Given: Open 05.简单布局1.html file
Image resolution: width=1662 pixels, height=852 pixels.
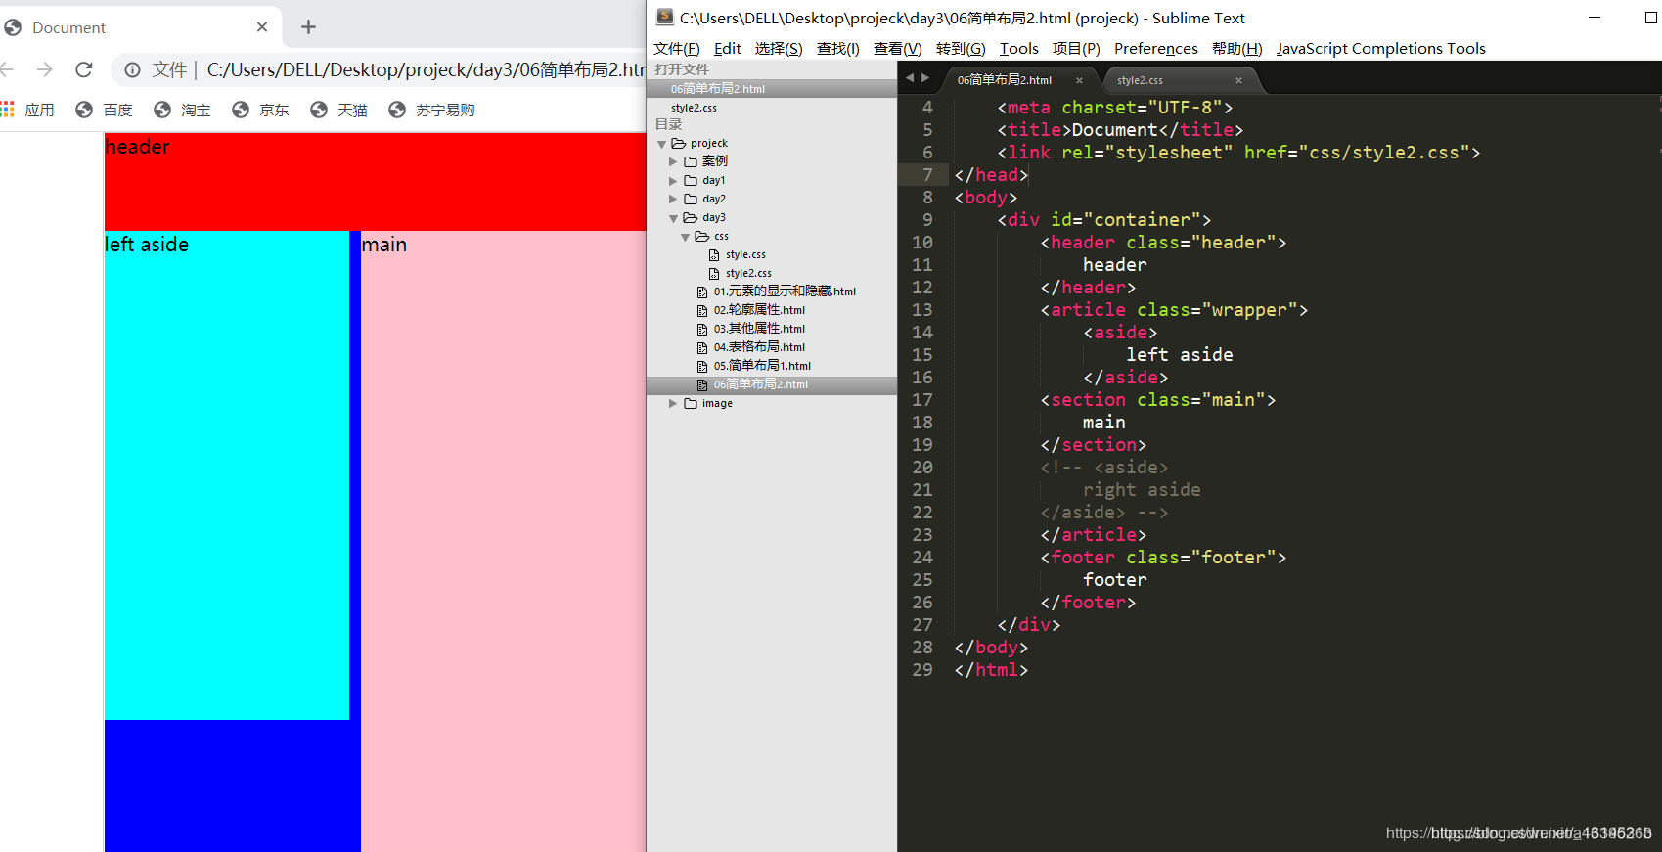Looking at the screenshot, I should pyautogui.click(x=762, y=366).
